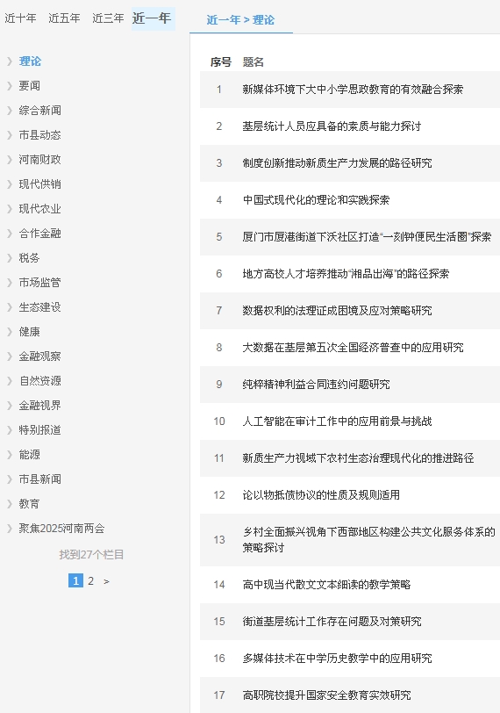Open article 中国式现代化的理论和实践探索
The height and width of the screenshot is (713, 500).
tap(316, 199)
